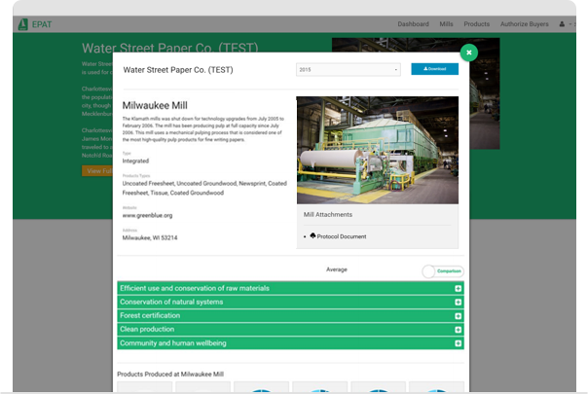
Task: Click the orange View Full button behind modal
Action: click(x=97, y=171)
